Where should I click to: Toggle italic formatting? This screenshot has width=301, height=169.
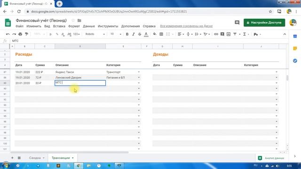pos(134,34)
